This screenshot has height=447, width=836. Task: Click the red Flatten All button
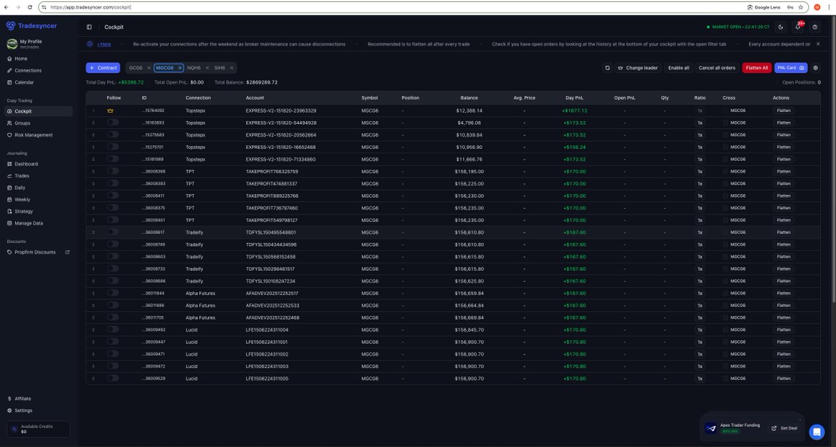point(757,68)
